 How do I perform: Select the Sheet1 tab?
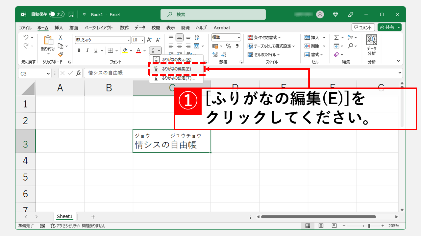pyautogui.click(x=64, y=216)
